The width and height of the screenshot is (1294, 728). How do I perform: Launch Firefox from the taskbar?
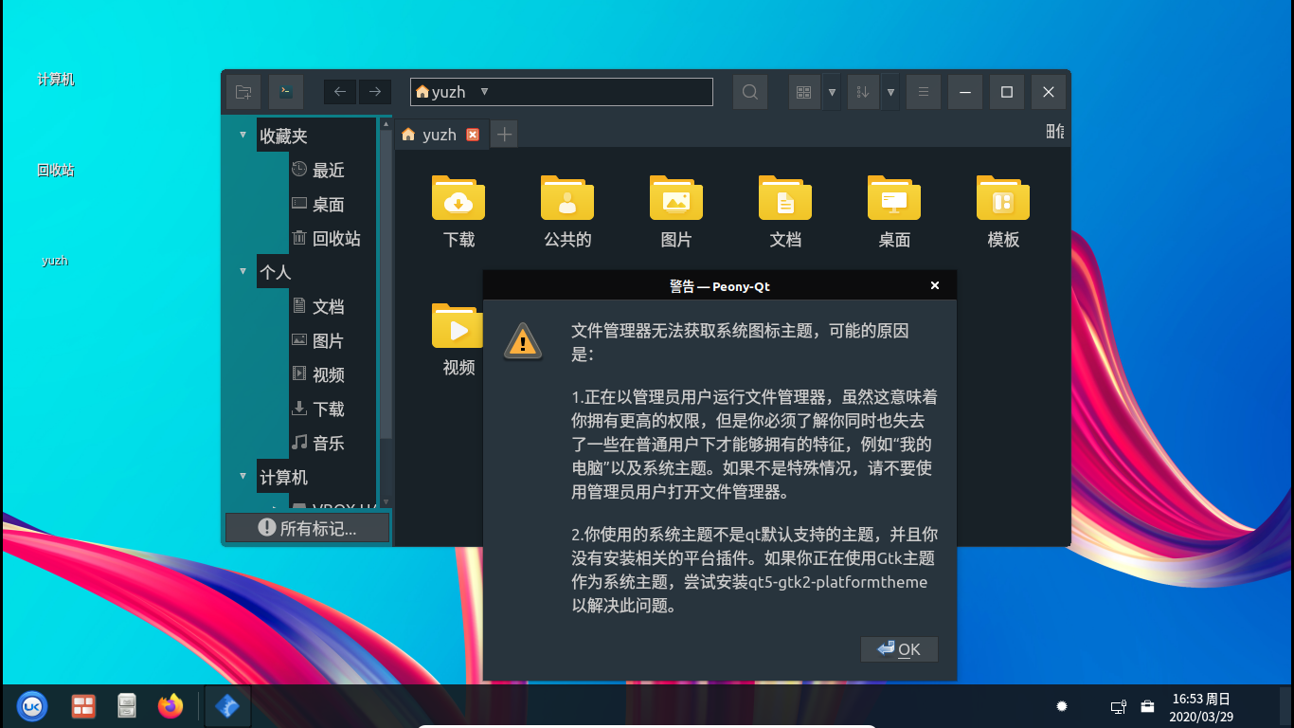[x=171, y=705]
